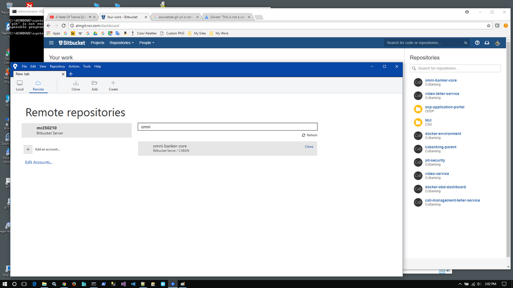Open a new SourceTree tab with plus

coord(71,74)
